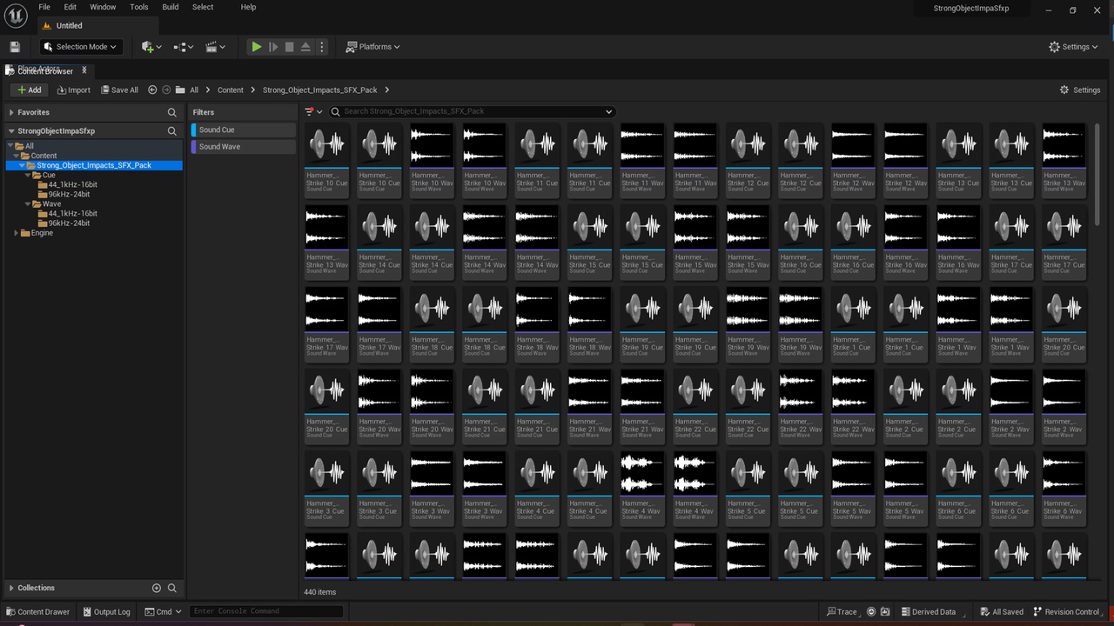1114x626 pixels.
Task: Collapse the StrongObjectImpaSfxp sources section
Action: 10,131
